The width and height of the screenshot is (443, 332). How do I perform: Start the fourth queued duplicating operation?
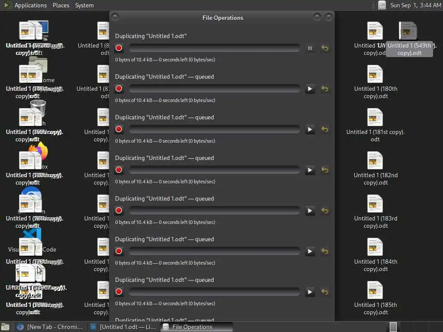click(310, 211)
